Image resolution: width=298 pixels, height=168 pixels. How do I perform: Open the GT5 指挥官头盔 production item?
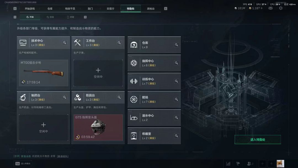click(98, 127)
